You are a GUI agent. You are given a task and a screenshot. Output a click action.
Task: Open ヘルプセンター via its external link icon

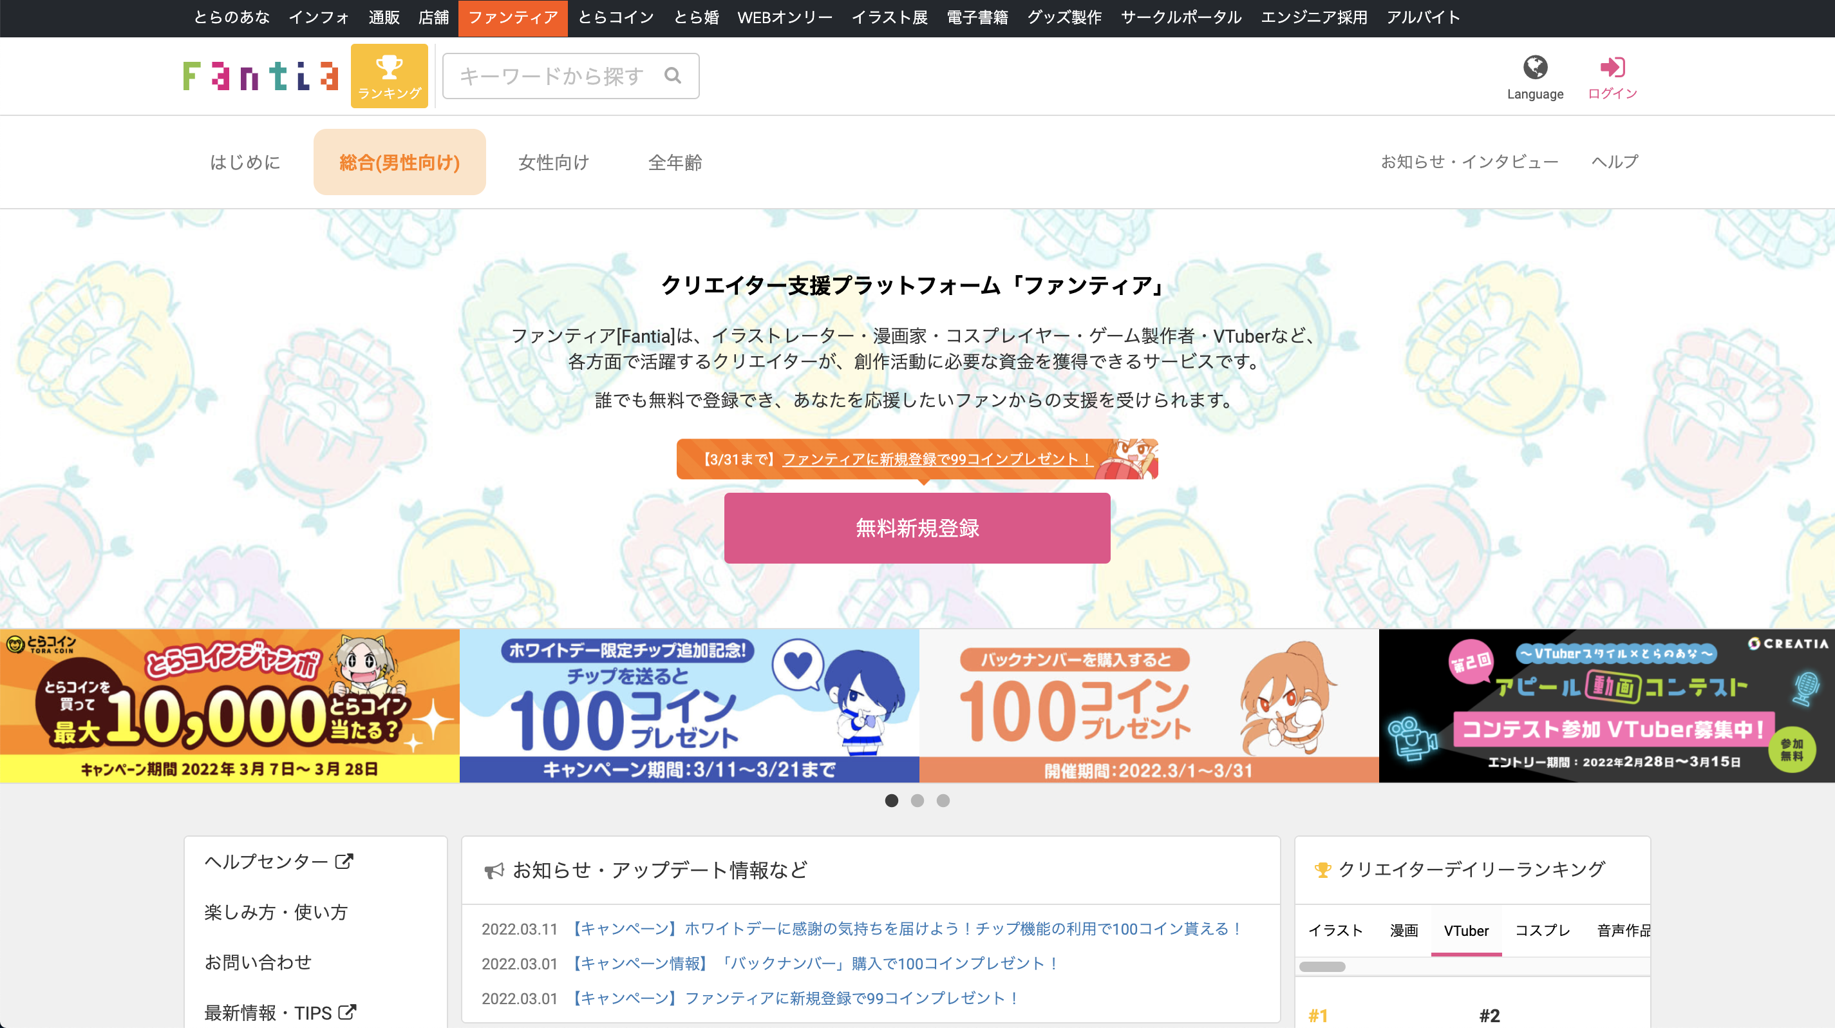(x=343, y=861)
